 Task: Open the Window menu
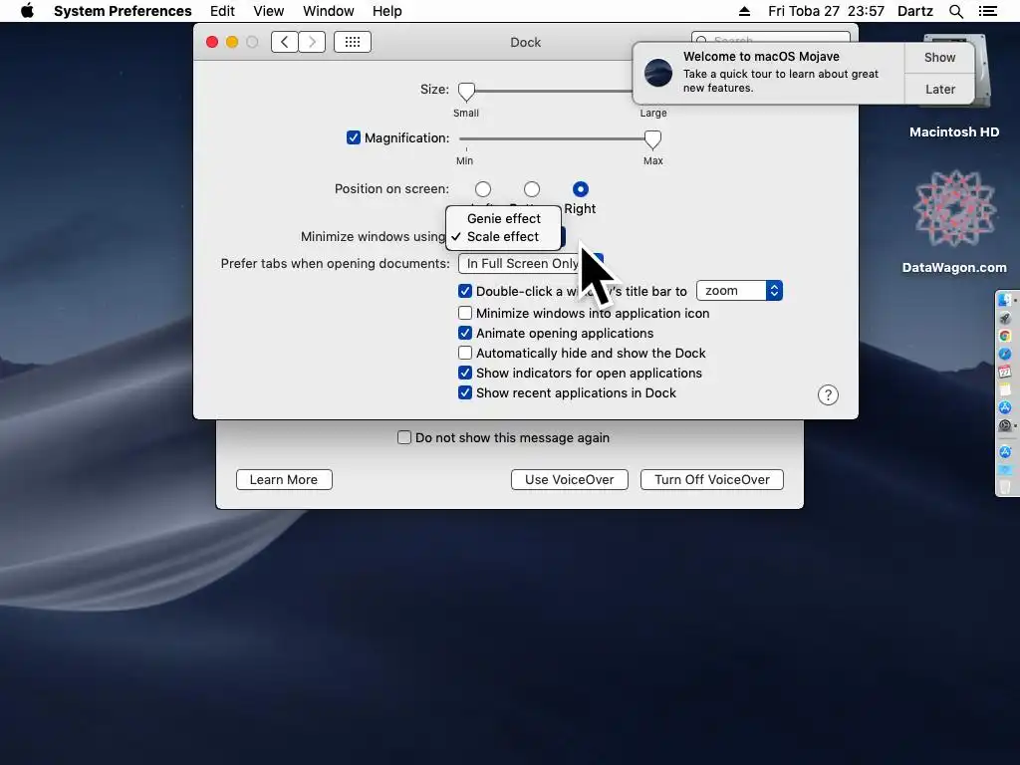pos(329,11)
